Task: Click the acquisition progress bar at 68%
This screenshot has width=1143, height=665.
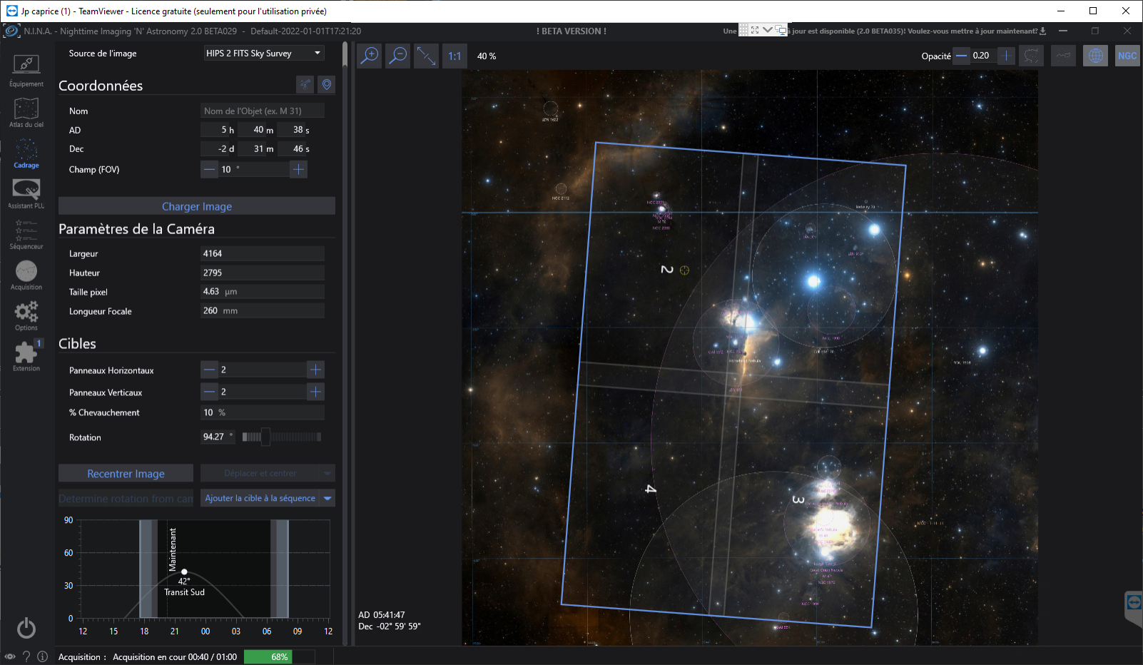Action: [279, 656]
